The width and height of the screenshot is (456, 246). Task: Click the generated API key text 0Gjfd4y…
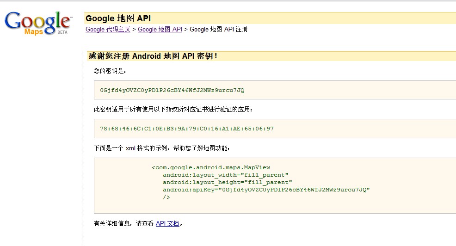tap(172, 90)
